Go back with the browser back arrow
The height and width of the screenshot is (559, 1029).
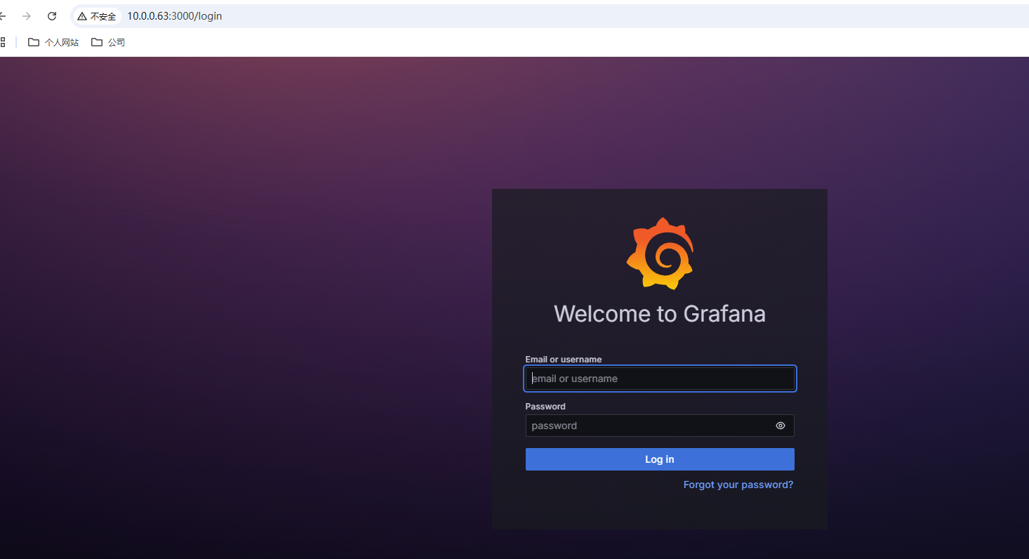(3, 16)
